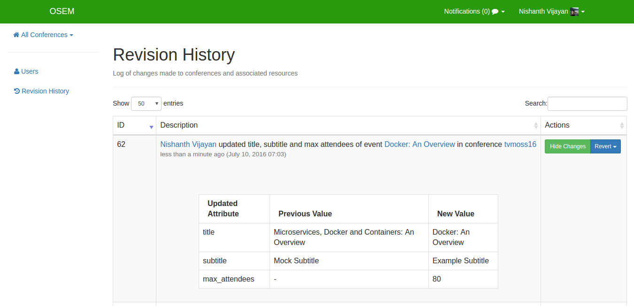Screen dimensions: 634x306
Task: Focus the Search input field
Action: [587, 104]
